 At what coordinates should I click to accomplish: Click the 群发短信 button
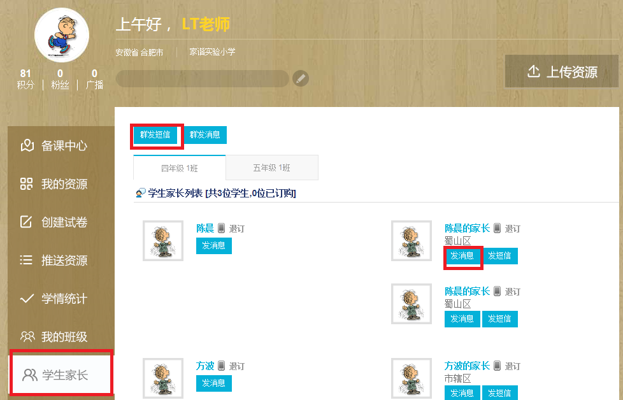coord(155,134)
